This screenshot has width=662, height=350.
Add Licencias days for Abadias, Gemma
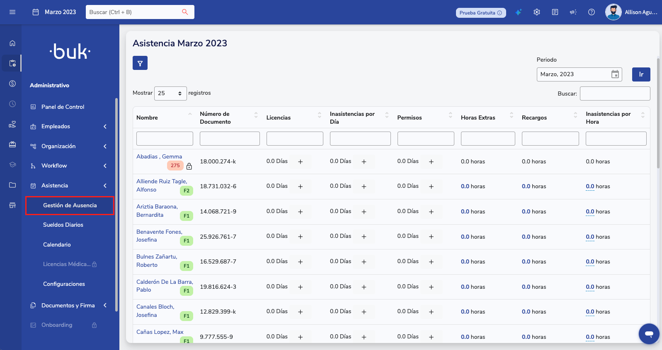[x=301, y=162]
